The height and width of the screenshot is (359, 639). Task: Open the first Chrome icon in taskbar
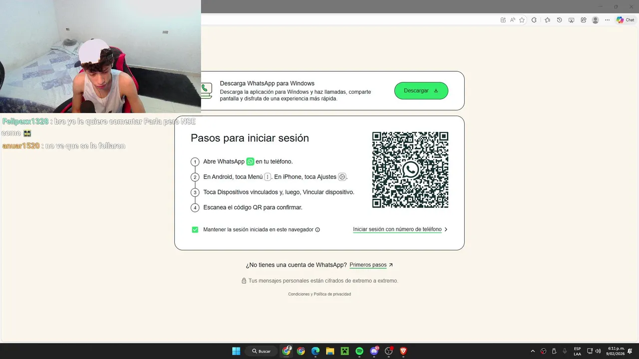tap(287, 351)
